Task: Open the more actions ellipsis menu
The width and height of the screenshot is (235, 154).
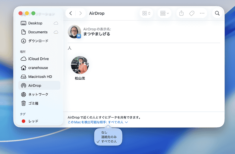Action: pos(202,13)
